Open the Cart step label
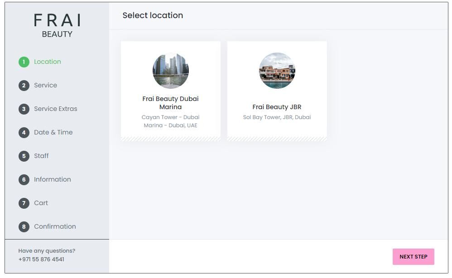Viewport: 452px width, 278px height. point(41,203)
